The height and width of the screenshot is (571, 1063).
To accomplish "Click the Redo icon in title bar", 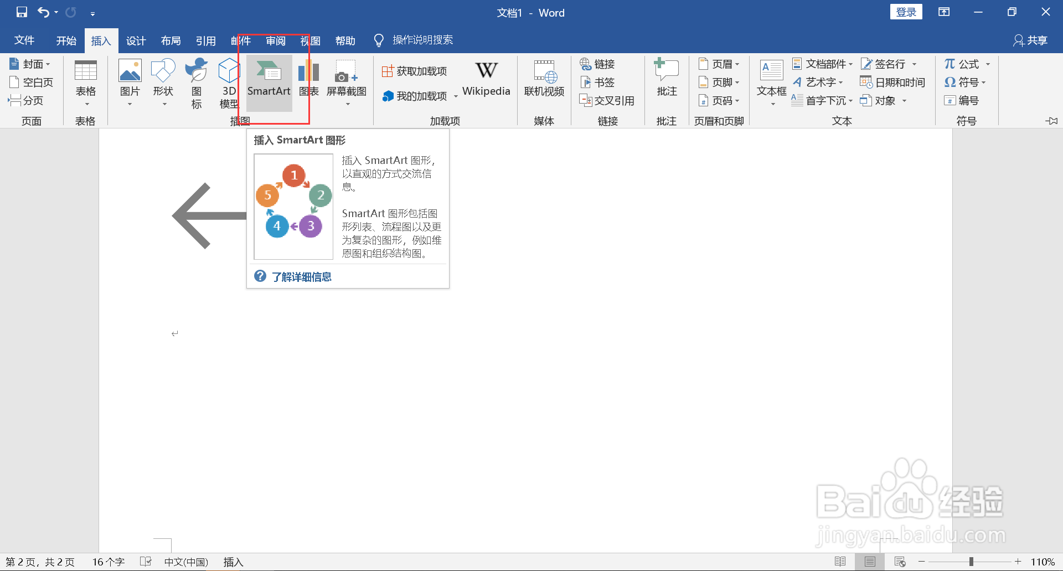I will click(x=71, y=12).
